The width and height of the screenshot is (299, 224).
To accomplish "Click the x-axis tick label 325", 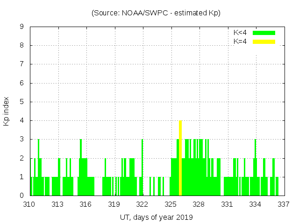I will tap(171, 204).
